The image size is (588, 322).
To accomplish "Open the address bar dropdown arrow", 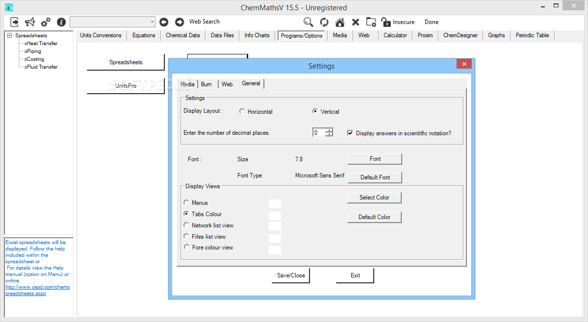I will (152, 22).
